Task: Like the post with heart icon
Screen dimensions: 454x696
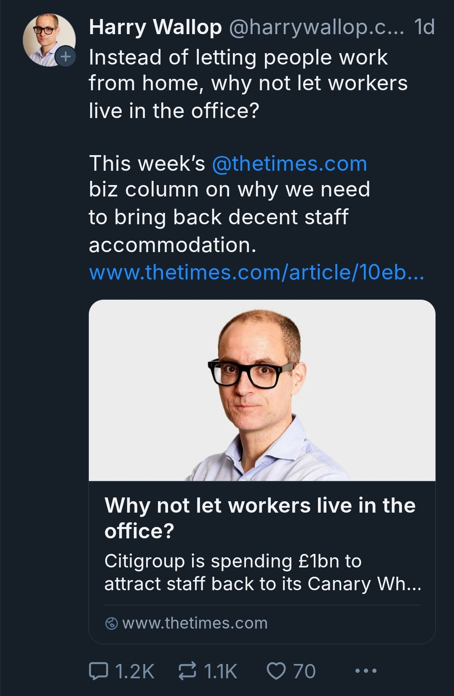Action: coord(277,671)
